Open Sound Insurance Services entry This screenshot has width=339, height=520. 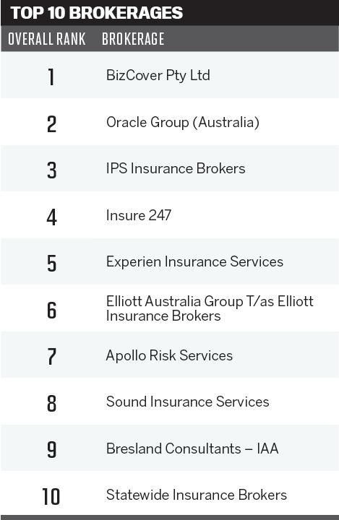tap(188, 402)
